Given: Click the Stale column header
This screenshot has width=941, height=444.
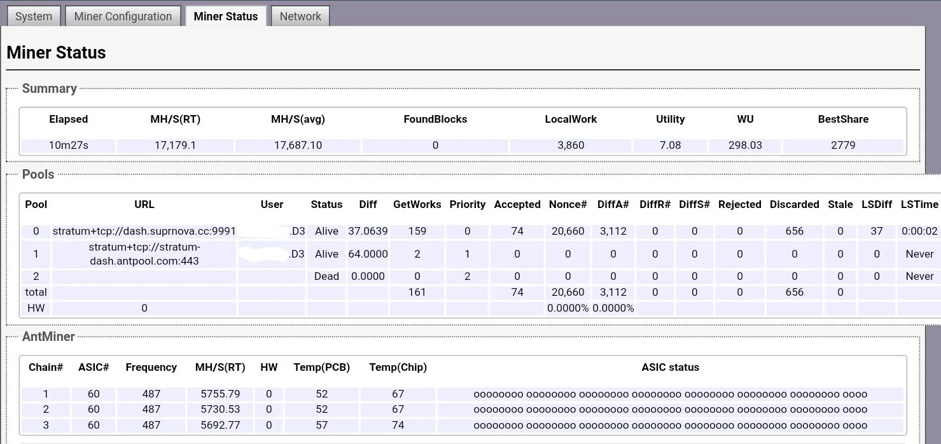Looking at the screenshot, I should [840, 204].
